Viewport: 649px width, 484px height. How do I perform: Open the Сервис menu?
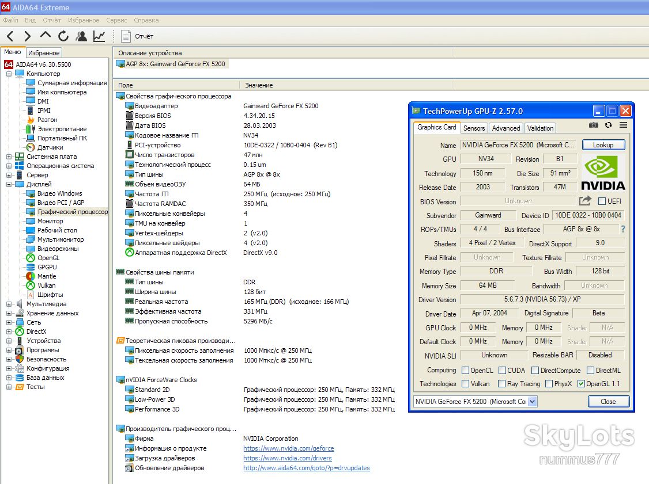(x=116, y=20)
